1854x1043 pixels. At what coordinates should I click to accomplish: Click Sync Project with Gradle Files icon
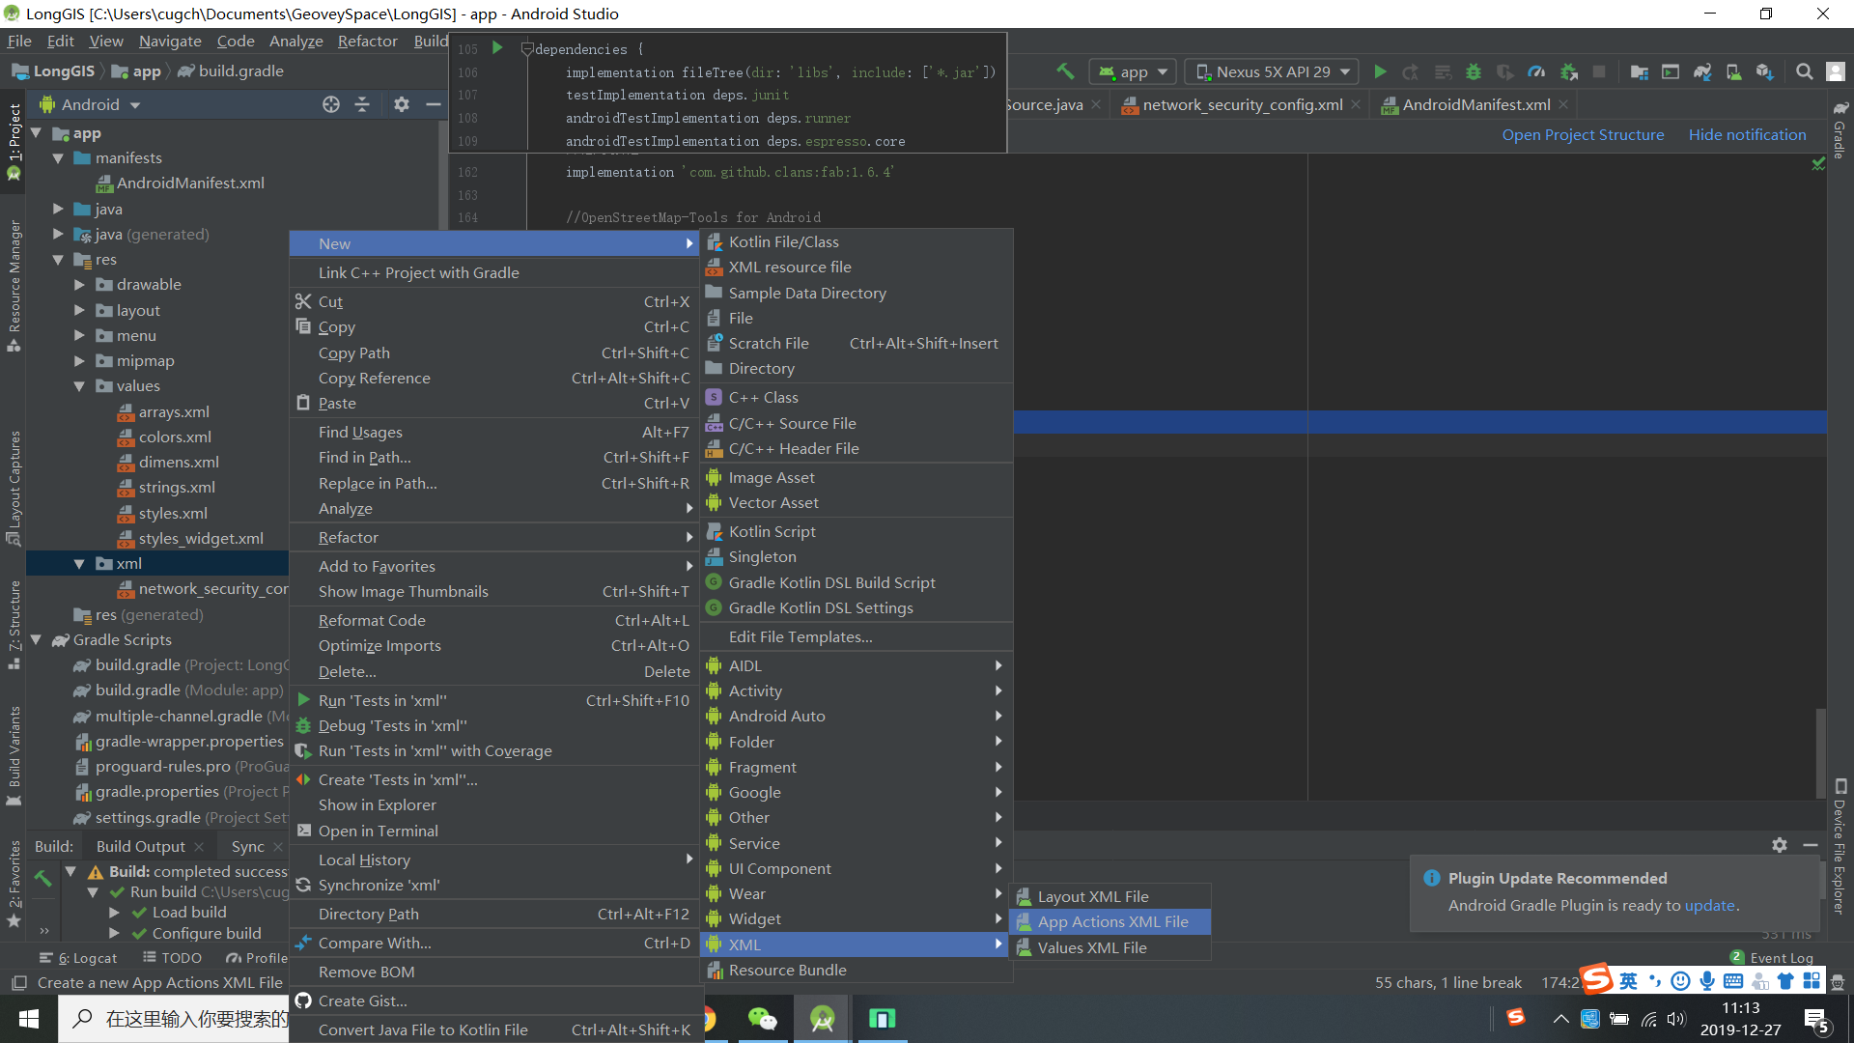(x=1702, y=71)
